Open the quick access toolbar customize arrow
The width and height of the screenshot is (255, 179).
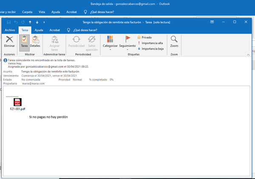point(45,22)
